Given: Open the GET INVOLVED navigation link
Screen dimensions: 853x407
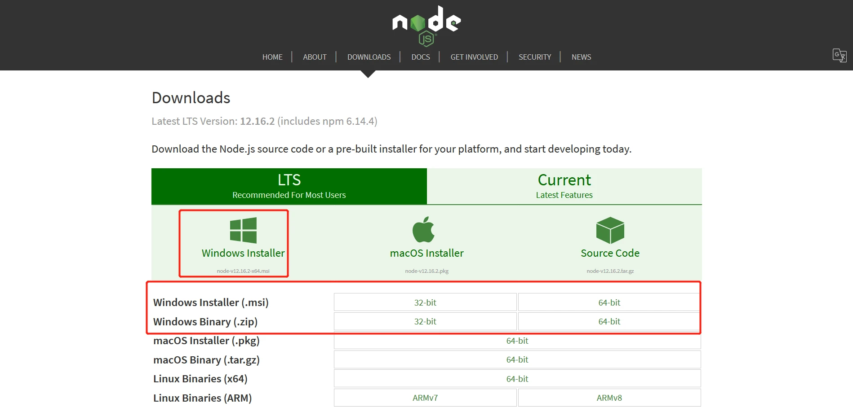Looking at the screenshot, I should pos(474,57).
